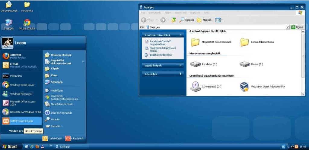This screenshot has height=150, width=309.
Task: Open the address bar dropdown arrow
Action: [288, 27]
